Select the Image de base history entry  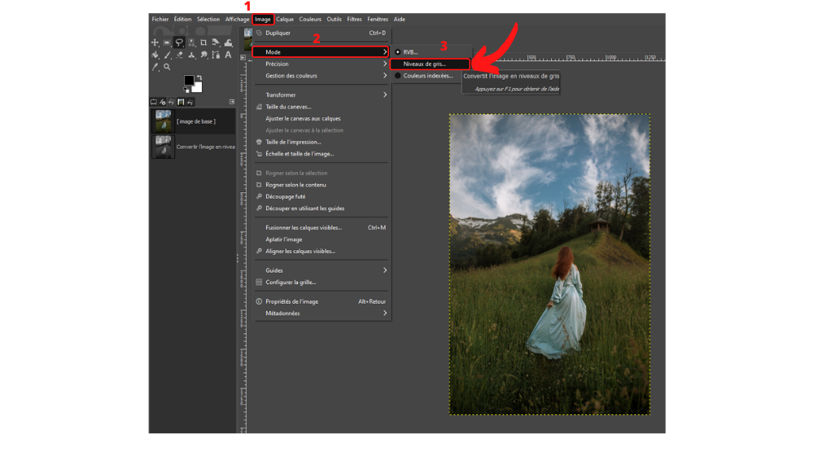pyautogui.click(x=193, y=121)
